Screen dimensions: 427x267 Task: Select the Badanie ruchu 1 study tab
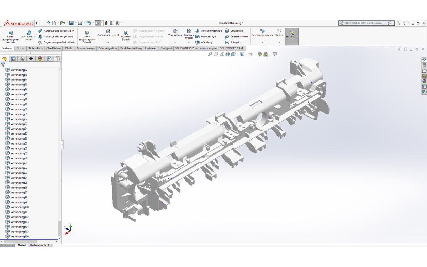(x=40, y=245)
